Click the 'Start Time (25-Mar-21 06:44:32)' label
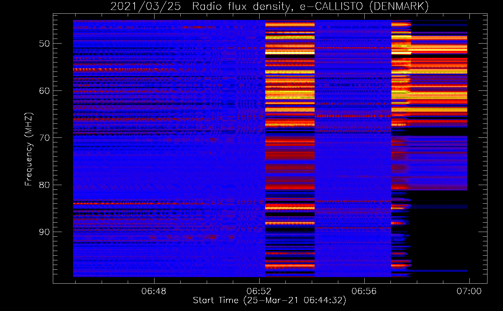503x311 pixels. point(270,300)
